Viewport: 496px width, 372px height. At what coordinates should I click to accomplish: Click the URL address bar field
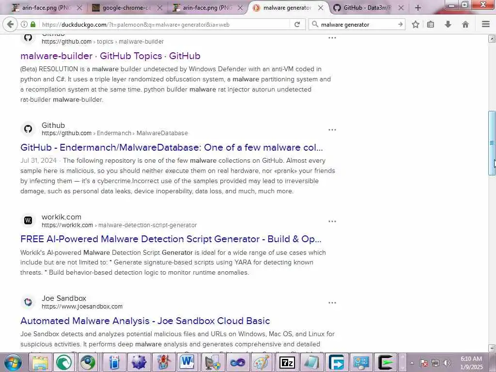coord(165,24)
